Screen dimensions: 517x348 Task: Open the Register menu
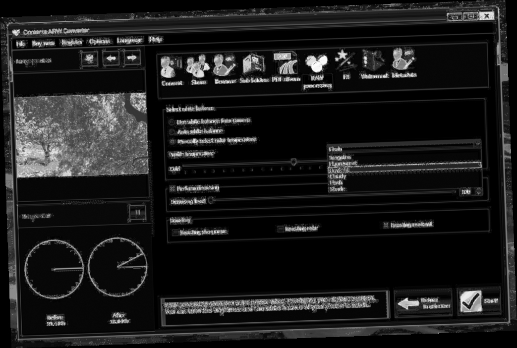click(x=71, y=42)
